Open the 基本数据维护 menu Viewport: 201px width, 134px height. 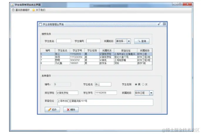(21, 10)
